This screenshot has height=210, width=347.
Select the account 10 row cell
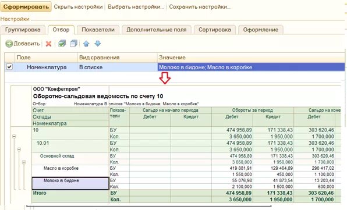(x=70, y=133)
